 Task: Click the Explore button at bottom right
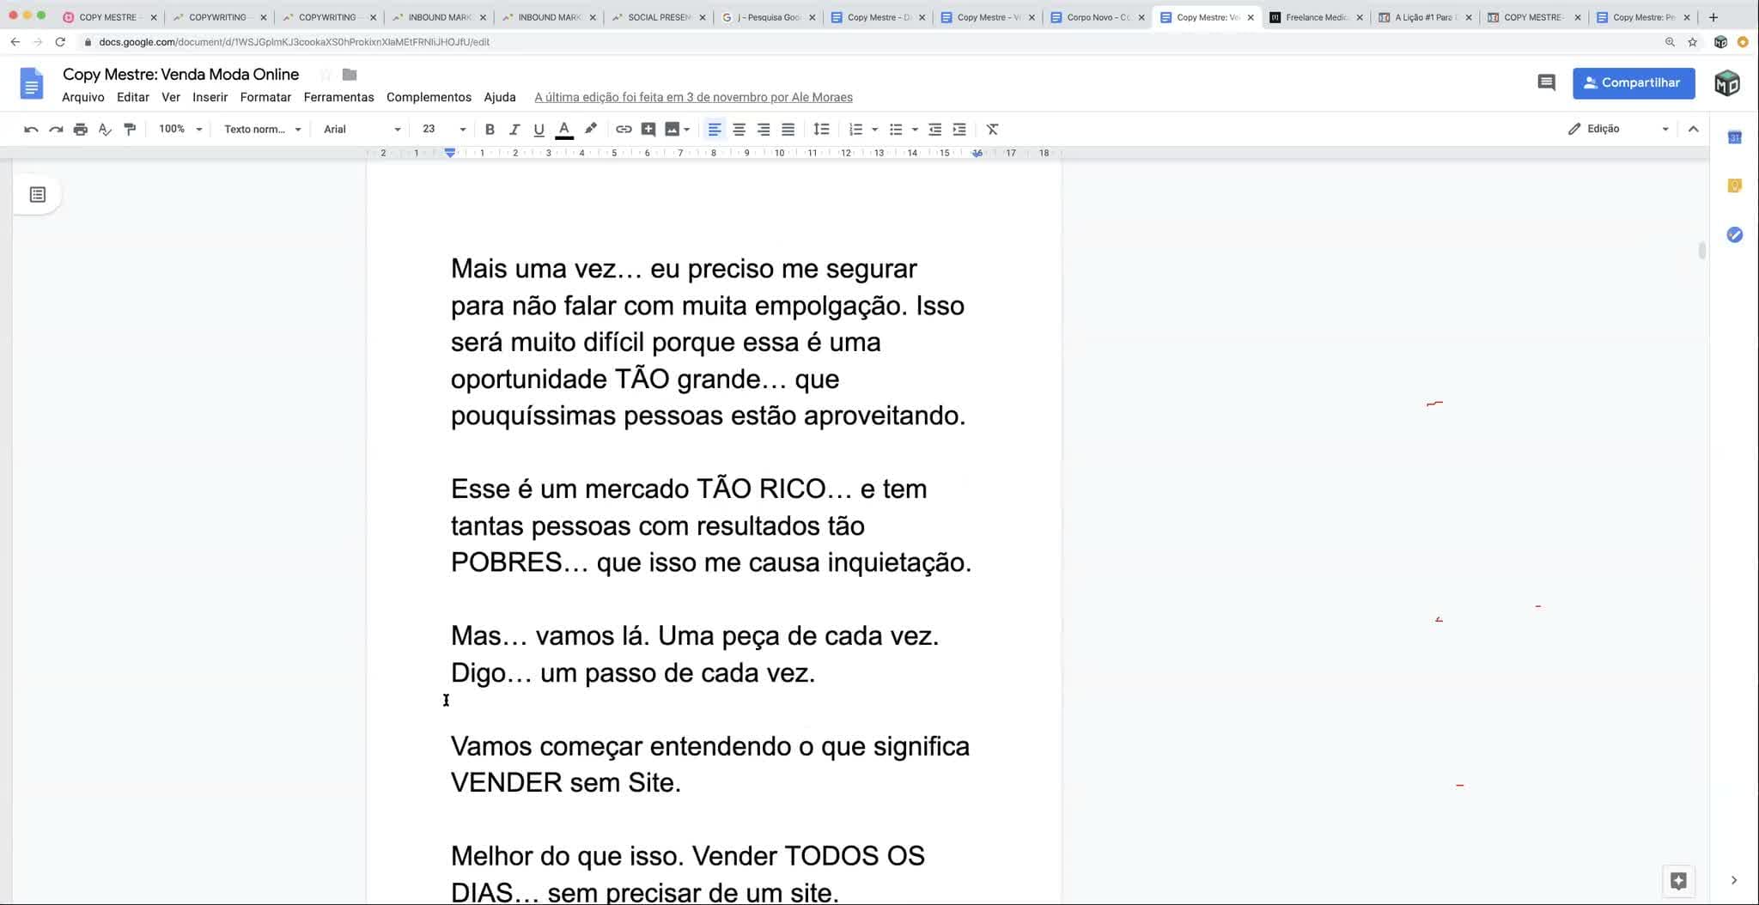[x=1678, y=880]
